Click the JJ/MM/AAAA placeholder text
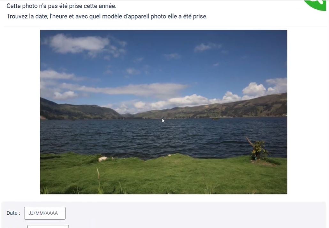The image size is (329, 228). tap(43, 213)
